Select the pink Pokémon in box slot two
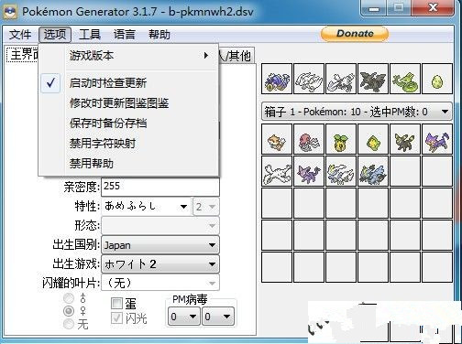This screenshot has width=462, height=344. (309, 139)
